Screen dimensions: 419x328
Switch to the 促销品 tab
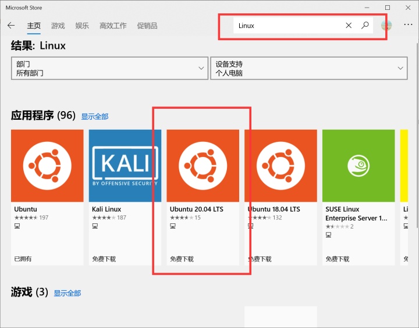coord(147,26)
